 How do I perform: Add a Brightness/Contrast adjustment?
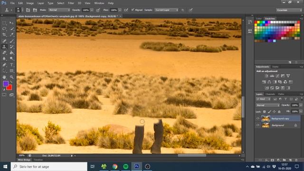(266, 76)
